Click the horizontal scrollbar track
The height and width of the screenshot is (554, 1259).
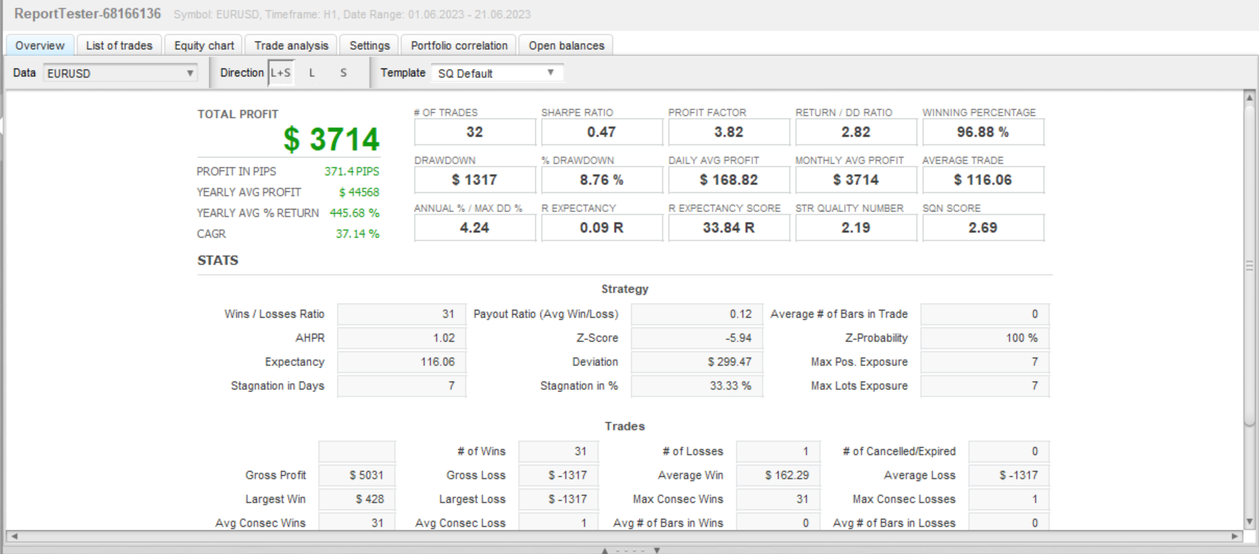coord(624,536)
